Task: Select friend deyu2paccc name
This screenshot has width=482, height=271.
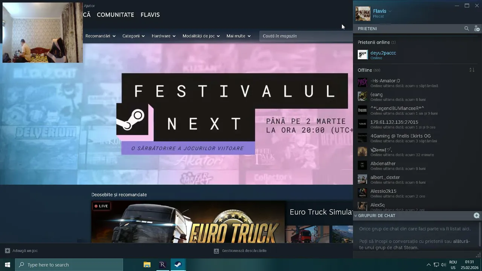Action: point(383,53)
